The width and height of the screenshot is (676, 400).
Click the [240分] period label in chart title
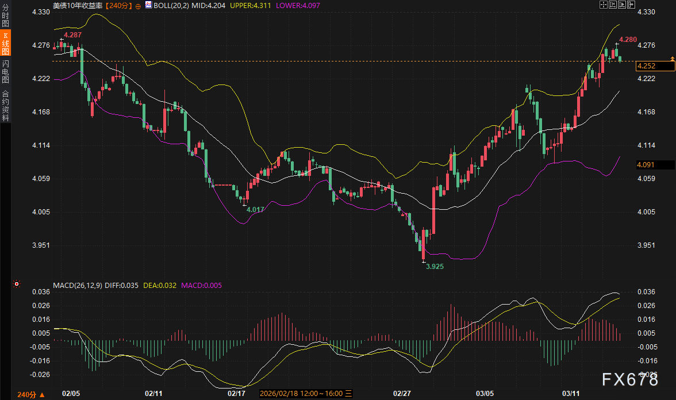click(x=120, y=5)
